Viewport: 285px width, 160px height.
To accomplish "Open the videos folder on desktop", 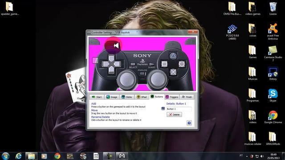I will [x=252, y=116].
